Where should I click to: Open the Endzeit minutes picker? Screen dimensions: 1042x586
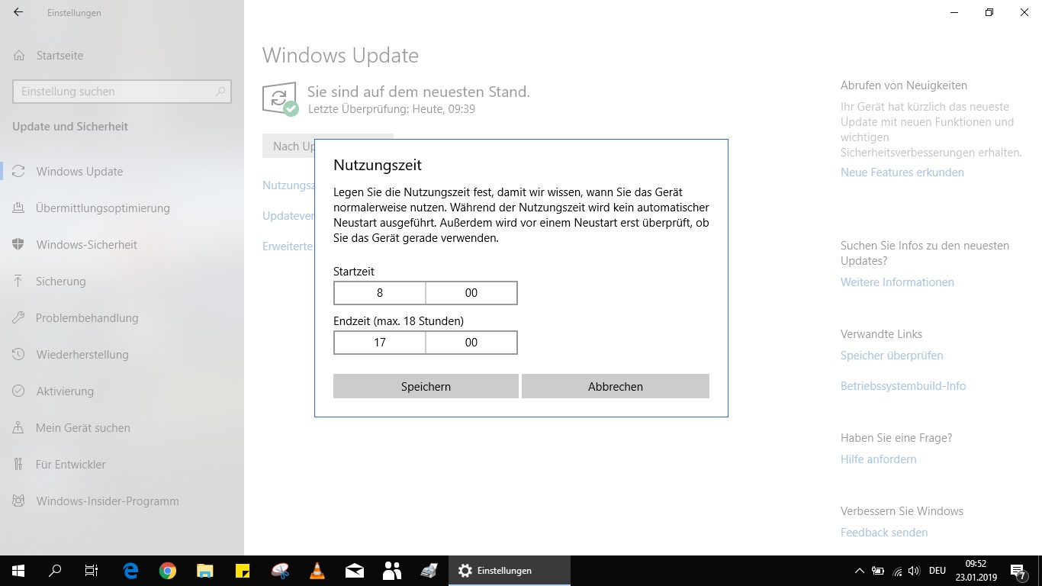(x=471, y=343)
